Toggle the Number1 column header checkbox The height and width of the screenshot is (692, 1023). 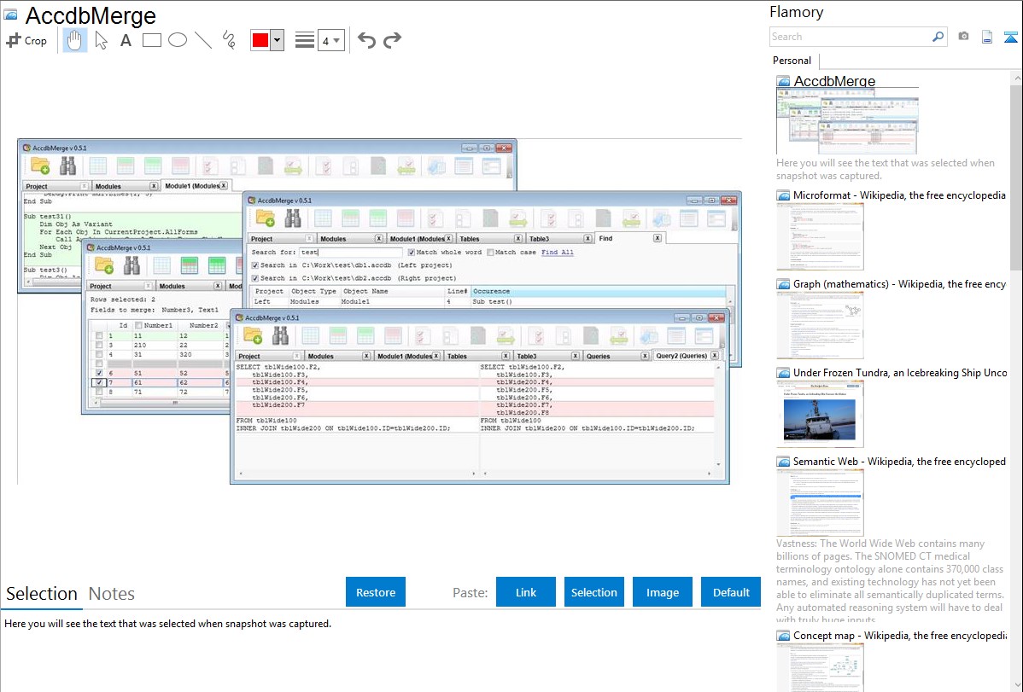(x=138, y=325)
